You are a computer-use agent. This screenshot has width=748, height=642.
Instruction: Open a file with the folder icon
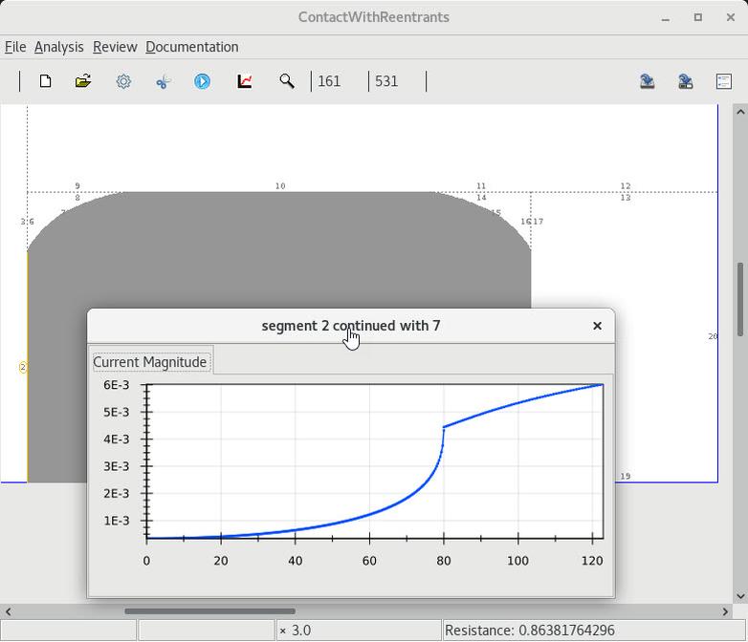(83, 81)
